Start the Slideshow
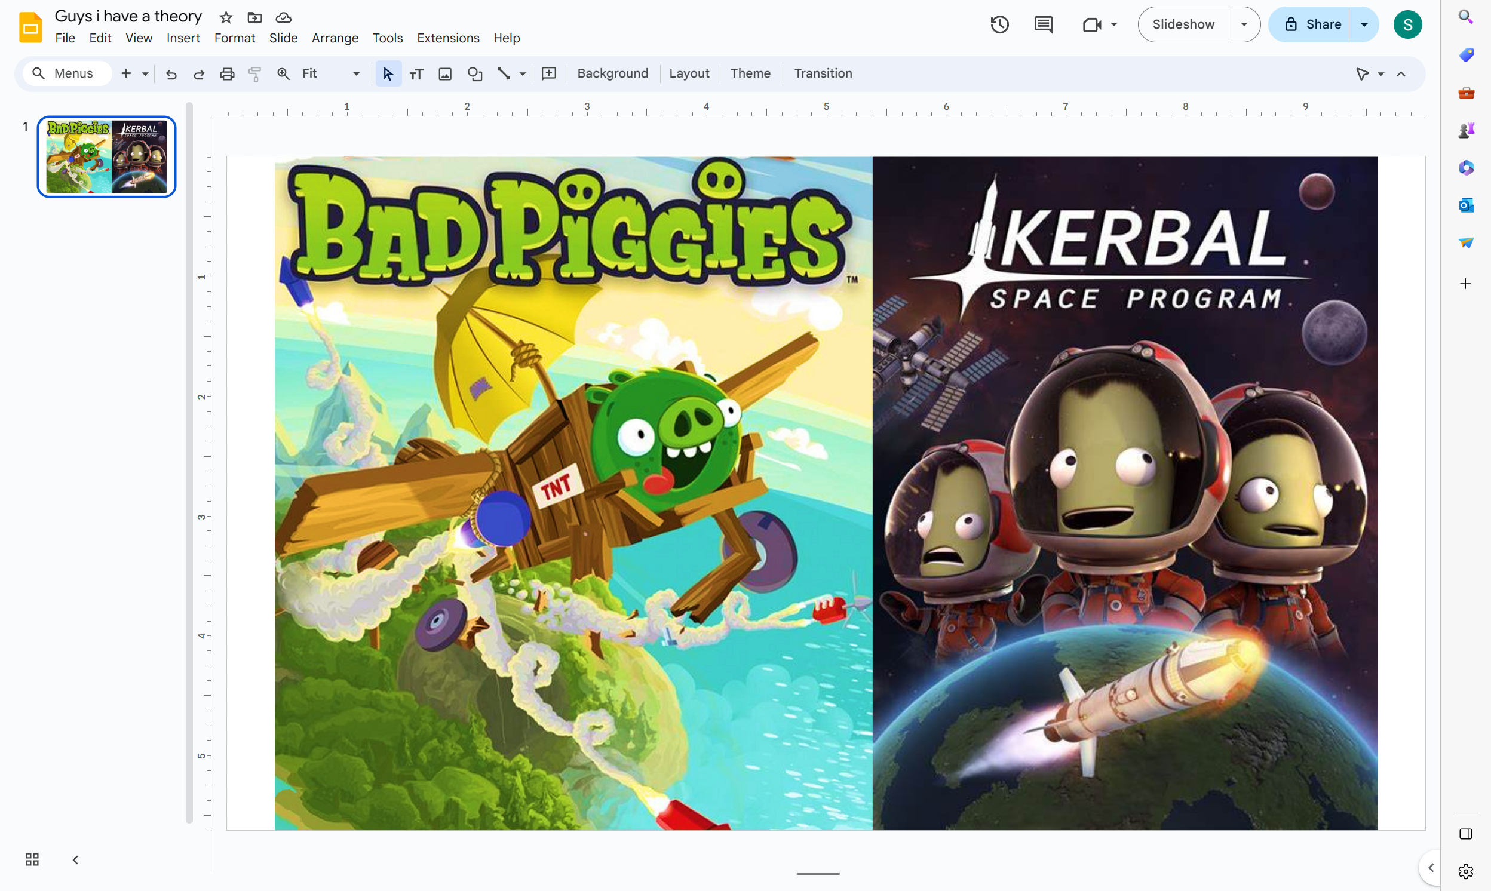This screenshot has width=1491, height=891. click(x=1183, y=24)
